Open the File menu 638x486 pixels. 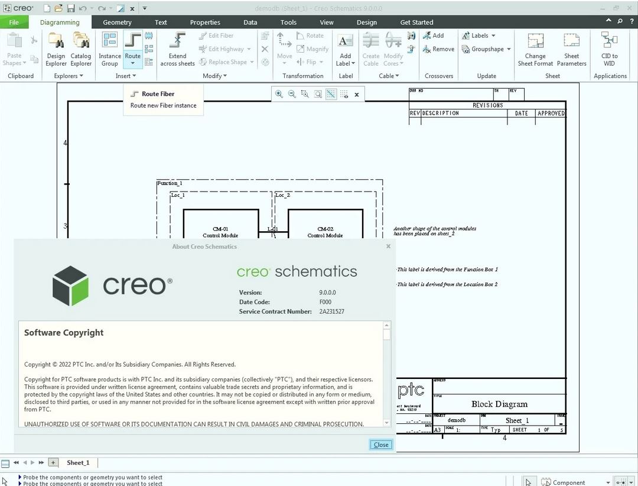[x=14, y=22]
